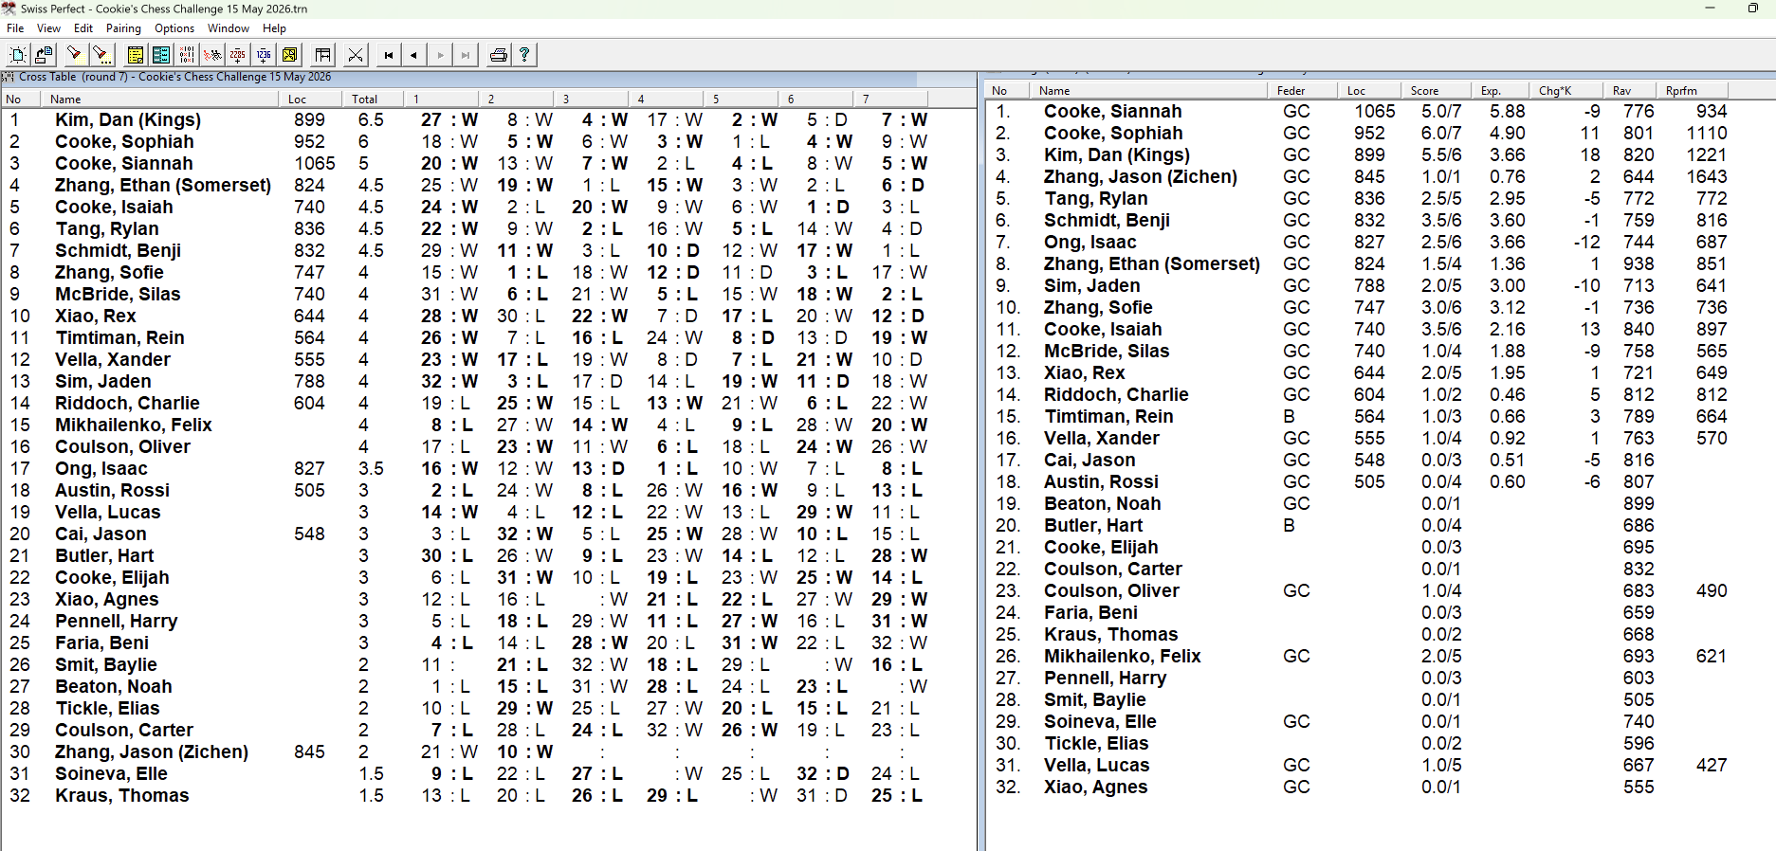
Task: Open the yellow player list icon
Action: click(x=136, y=55)
